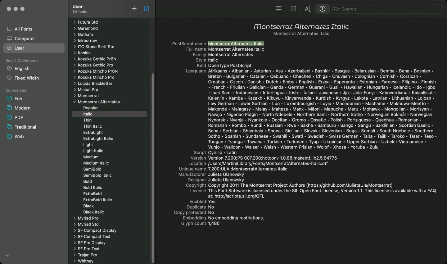447x264 pixels.
Task: Expand the ITC Stone Serif Std family
Action: coord(74,47)
